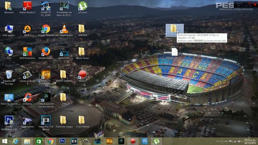
Task: Click the WinDS PRO taskbar icon
Action: [98, 141]
